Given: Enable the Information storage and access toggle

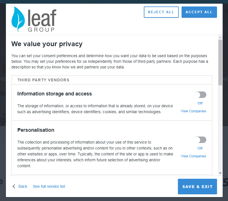Looking at the screenshot, I should (x=200, y=95).
